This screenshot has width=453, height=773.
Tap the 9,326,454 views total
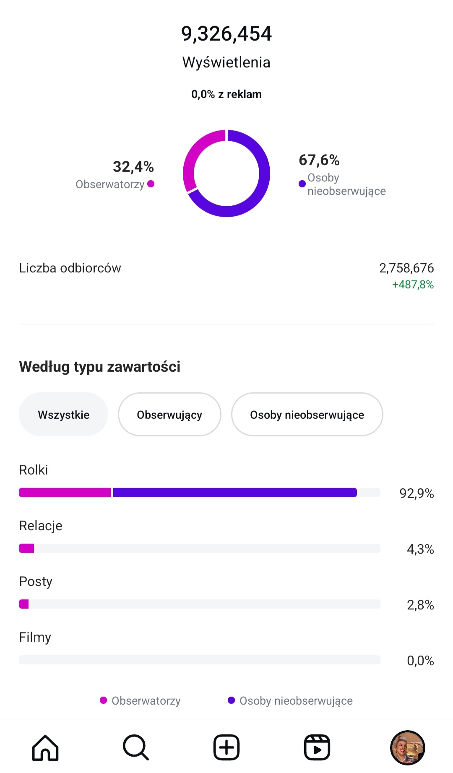point(226,34)
